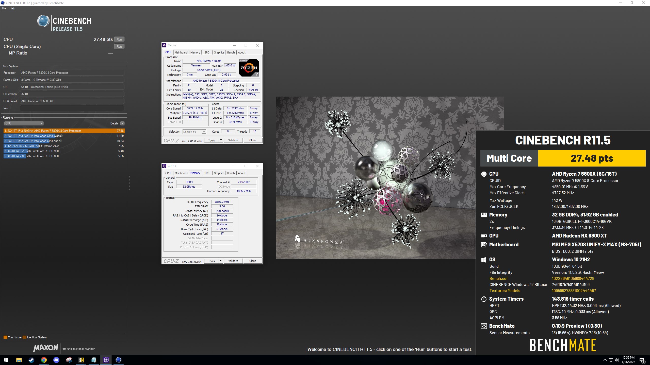Click the Info input field
This screenshot has height=365, width=650.
(x=72, y=108)
